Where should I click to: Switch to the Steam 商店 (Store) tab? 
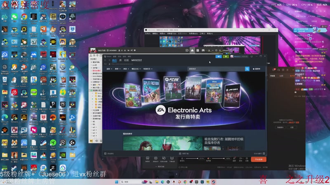[x=114, y=60]
